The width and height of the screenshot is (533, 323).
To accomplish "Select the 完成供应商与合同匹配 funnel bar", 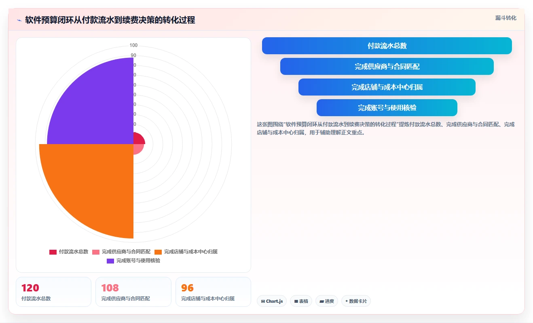I will coord(387,66).
